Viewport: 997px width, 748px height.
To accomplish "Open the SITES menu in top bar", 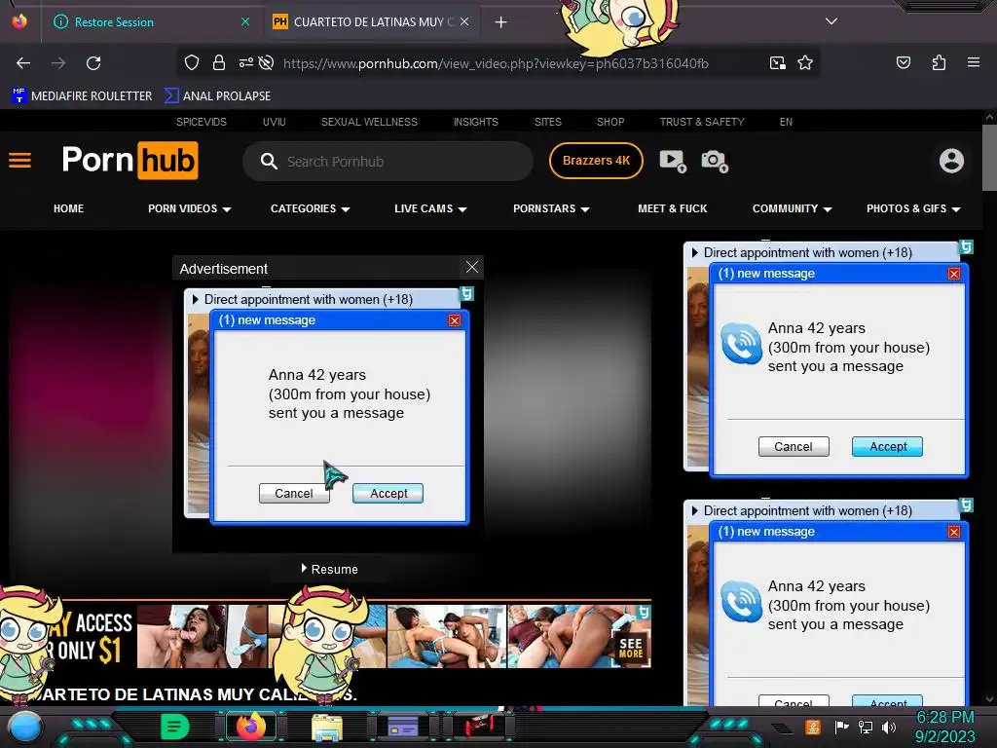I will point(547,122).
